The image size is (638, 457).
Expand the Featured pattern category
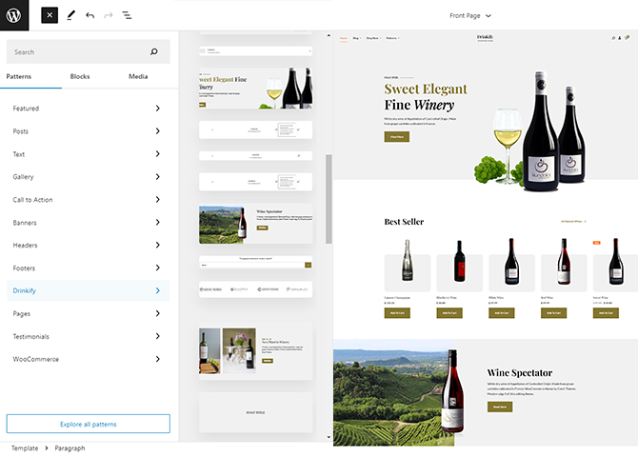88,109
